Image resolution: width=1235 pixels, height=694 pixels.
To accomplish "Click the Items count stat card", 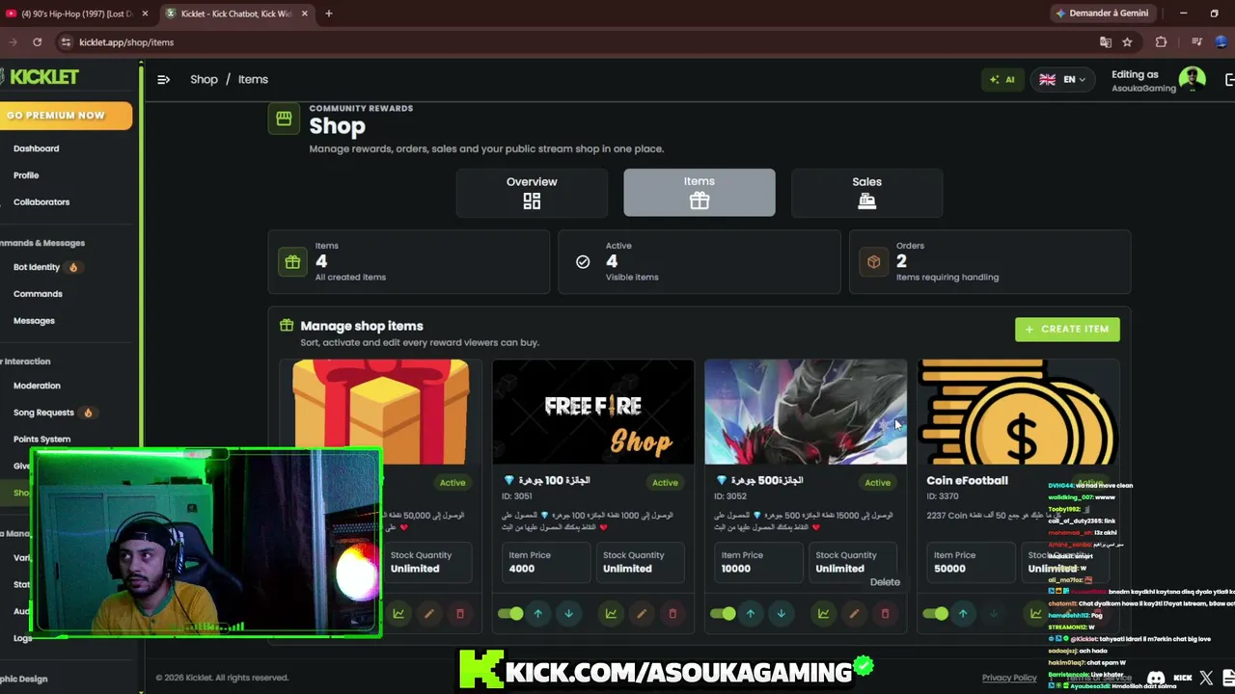I will 409,261.
